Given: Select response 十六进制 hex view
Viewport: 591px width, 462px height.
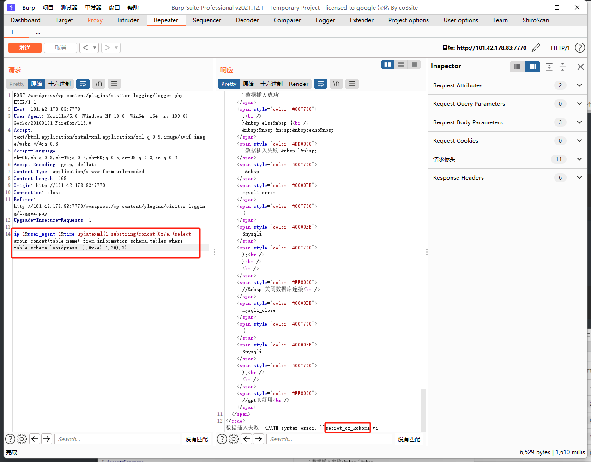Looking at the screenshot, I should [271, 84].
